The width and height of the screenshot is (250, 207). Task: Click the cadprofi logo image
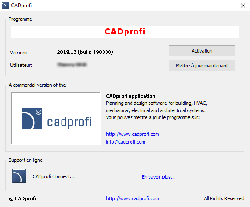[56, 119]
